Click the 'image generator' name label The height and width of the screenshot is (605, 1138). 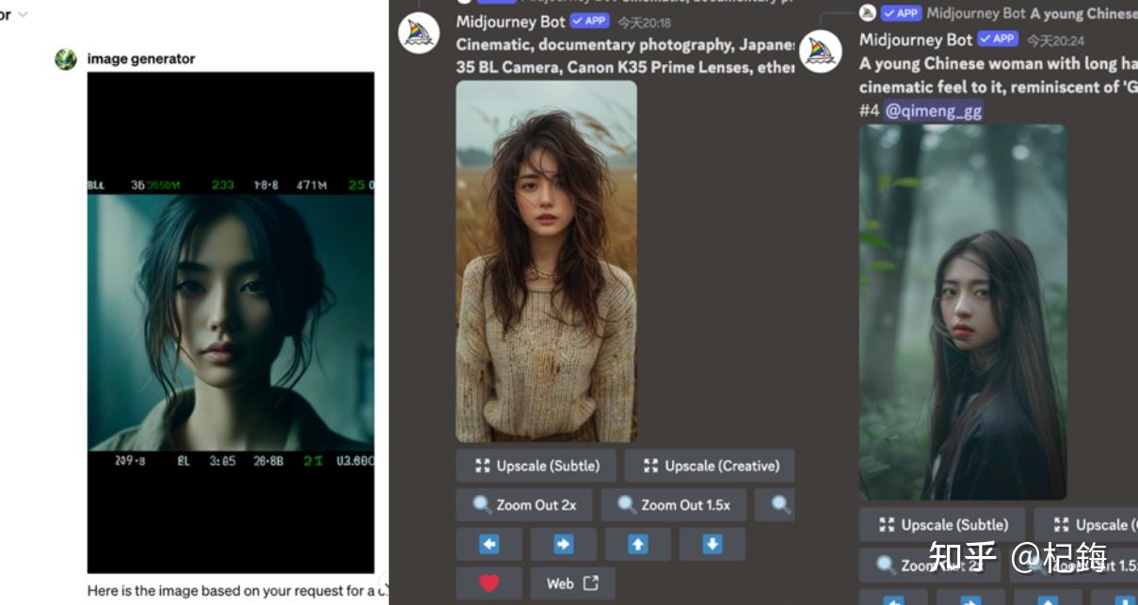141,58
